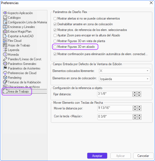Click the Encimeras y Lineales icon
The width and height of the screenshot is (155, 161).
pos(5,27)
